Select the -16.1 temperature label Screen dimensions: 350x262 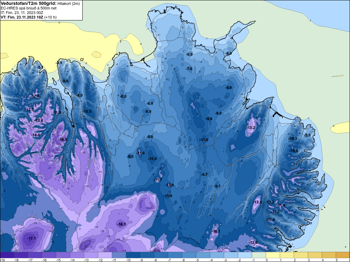(216, 232)
